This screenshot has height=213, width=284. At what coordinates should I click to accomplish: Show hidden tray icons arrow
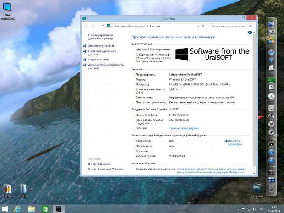[238, 209]
